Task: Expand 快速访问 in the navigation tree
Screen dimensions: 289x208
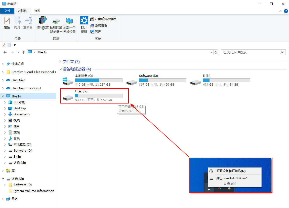Action: coord(3,64)
